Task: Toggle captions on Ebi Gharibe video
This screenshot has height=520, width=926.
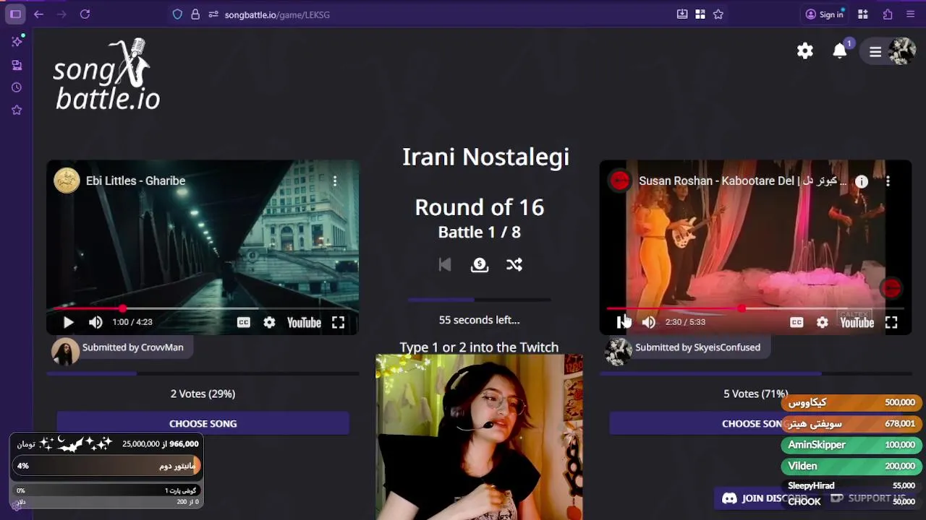Action: pos(244,323)
